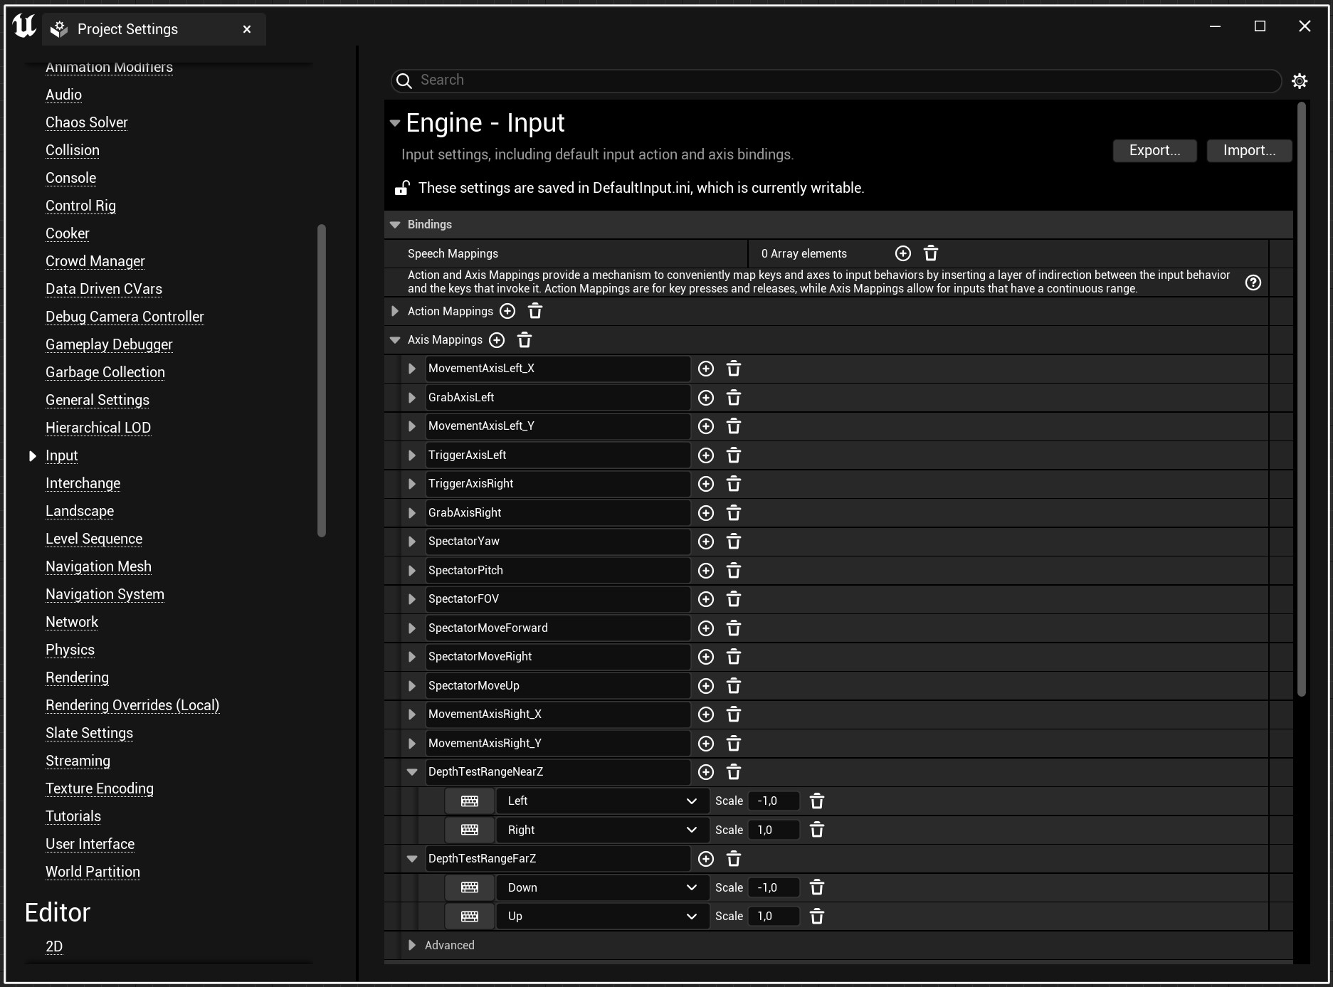The height and width of the screenshot is (987, 1333).
Task: Delete all Axis Mappings using the trash icon
Action: (x=525, y=340)
